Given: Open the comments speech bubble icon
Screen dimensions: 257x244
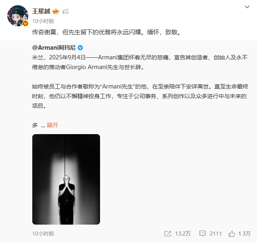Looking at the screenshot, I should (x=203, y=233).
